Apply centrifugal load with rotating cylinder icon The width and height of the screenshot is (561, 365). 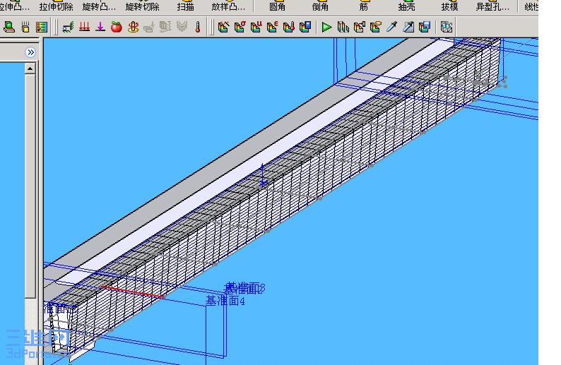click(x=134, y=27)
